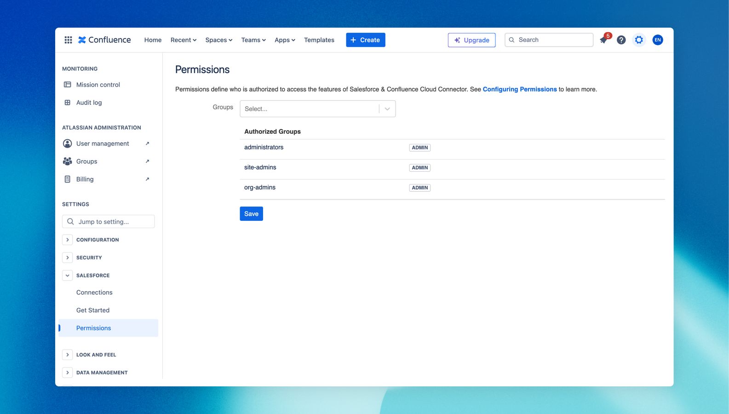
Task: Click the Audit log icon
Action: (67, 103)
